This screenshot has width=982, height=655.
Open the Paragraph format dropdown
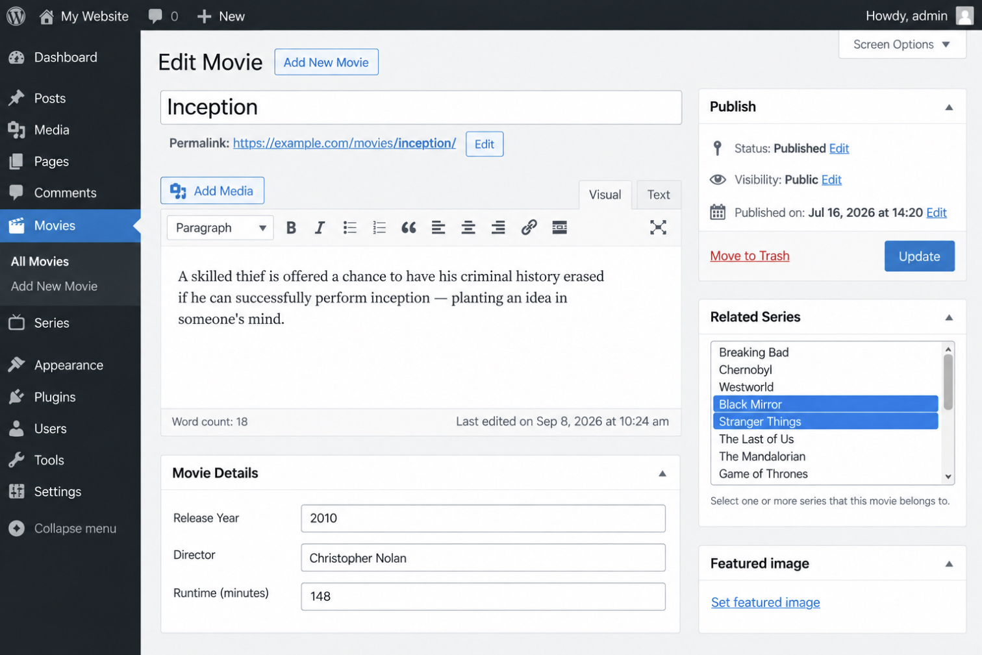220,228
